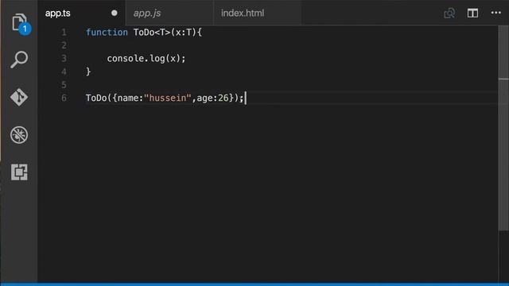Image resolution: width=509 pixels, height=286 pixels.
Task: Click the unsaved dot on the app.ts tab
Action: [x=115, y=13]
